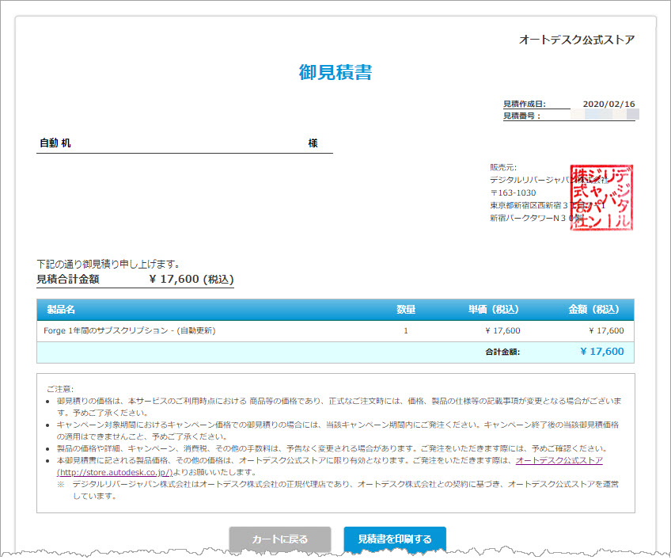
Task: Select the seller name デジタルリバージャパン
Action: [526, 178]
